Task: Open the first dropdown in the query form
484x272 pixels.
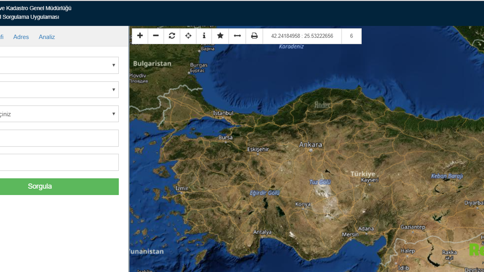Action: click(x=59, y=65)
